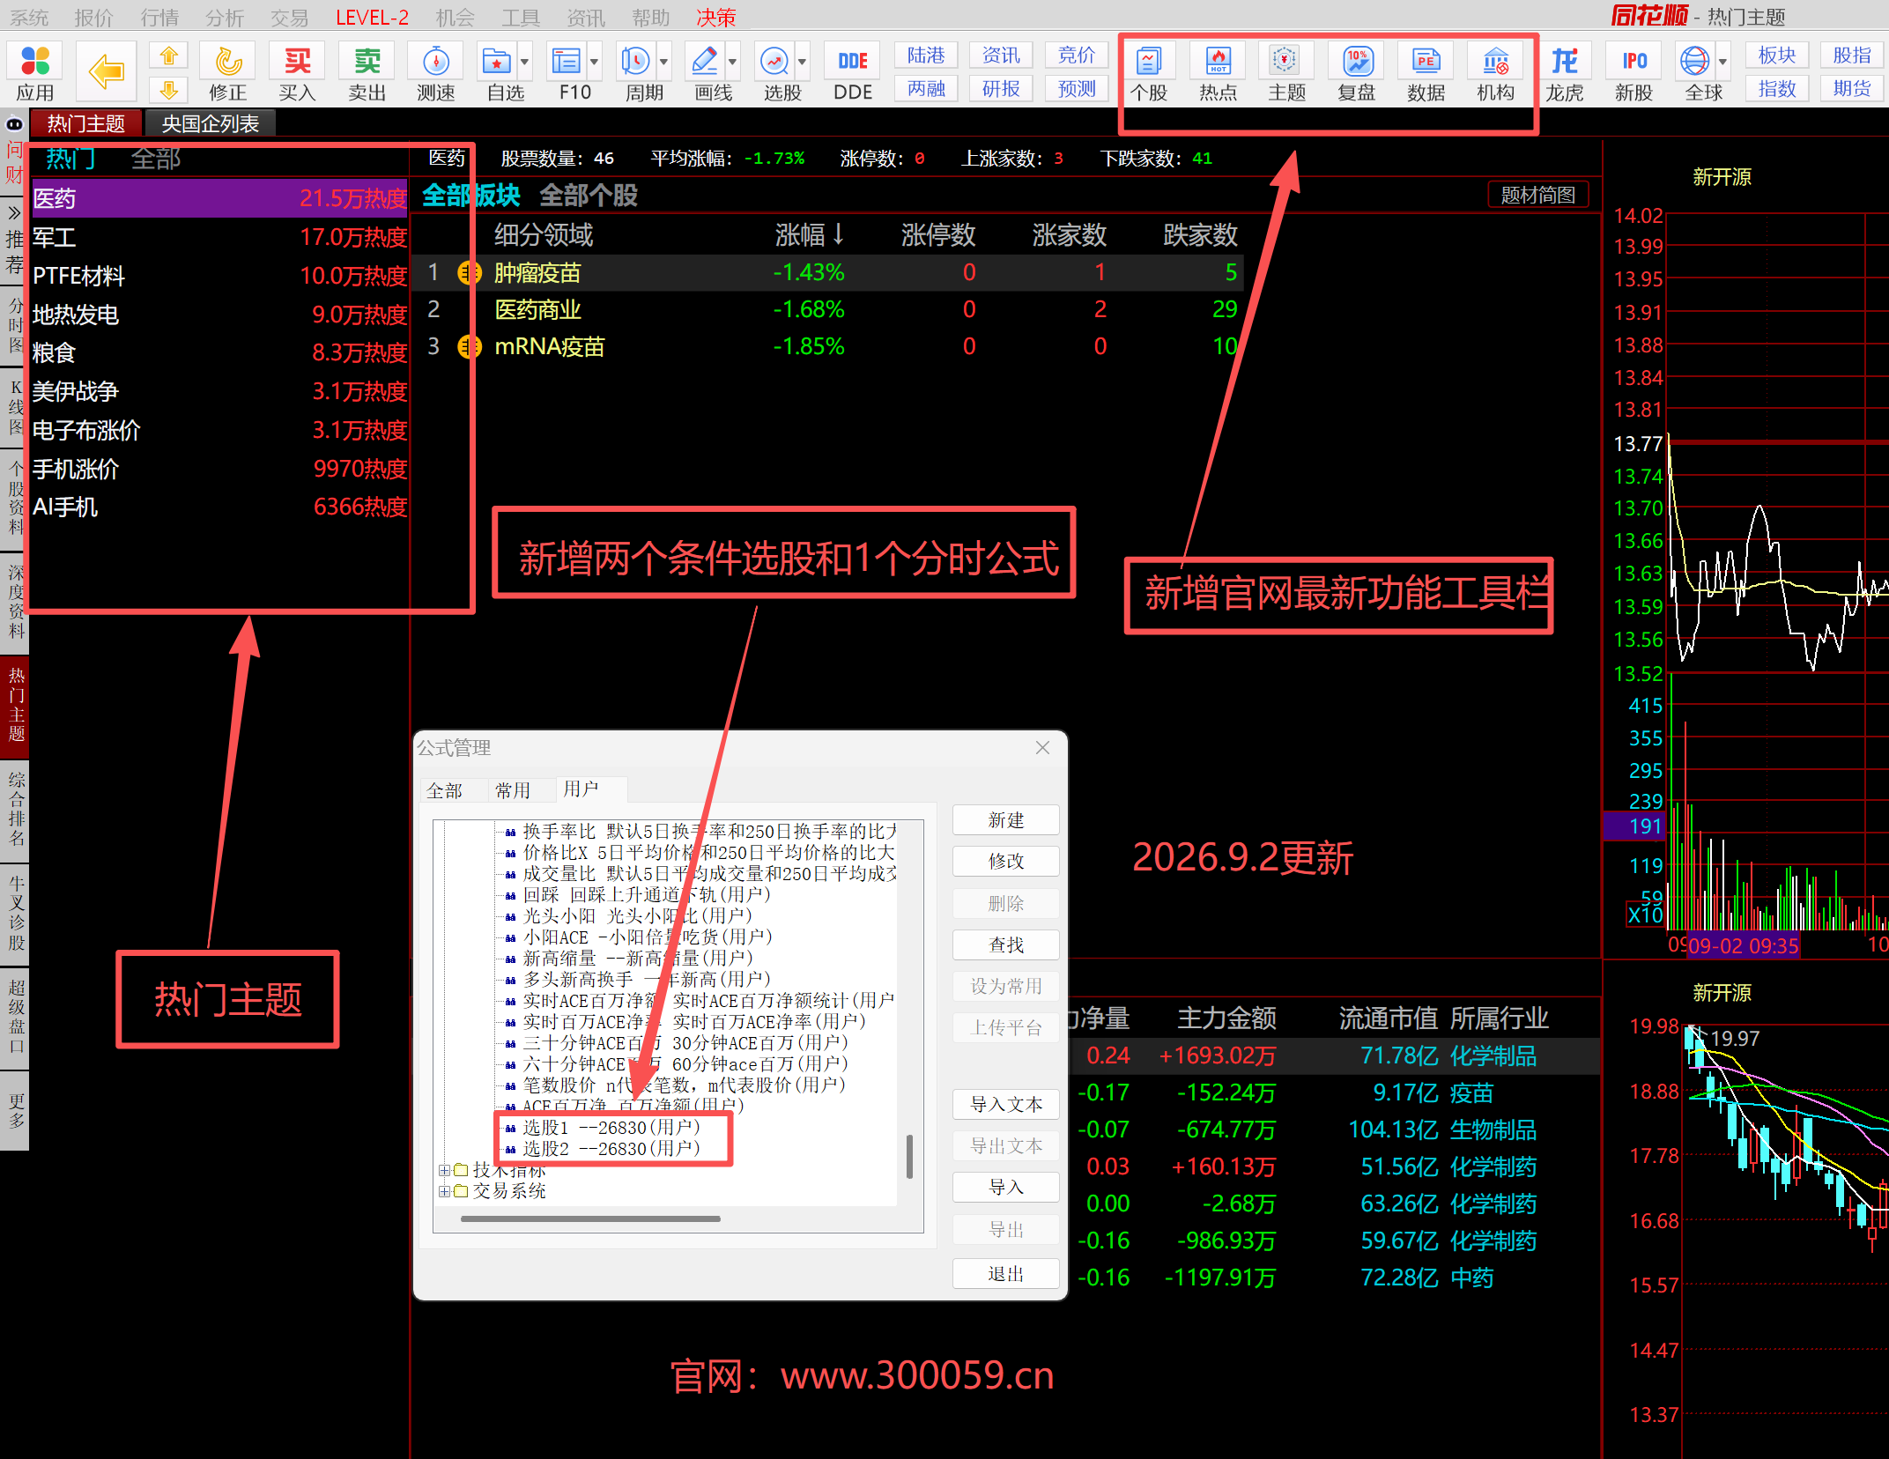Open the IPO 新股 icon
This screenshot has height=1459, width=1889.
click(1634, 71)
